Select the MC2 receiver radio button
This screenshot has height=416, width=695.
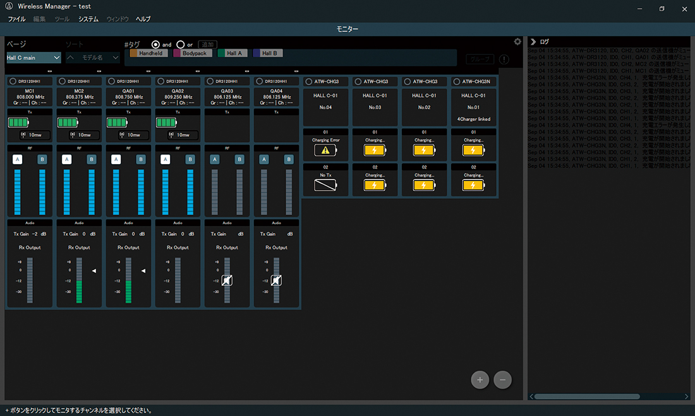62,81
